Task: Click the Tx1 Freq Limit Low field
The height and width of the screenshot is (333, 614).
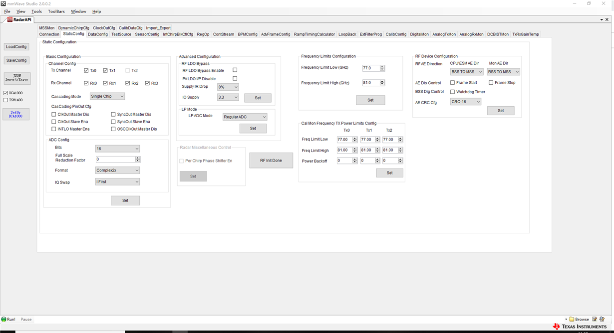Action: 368,140
